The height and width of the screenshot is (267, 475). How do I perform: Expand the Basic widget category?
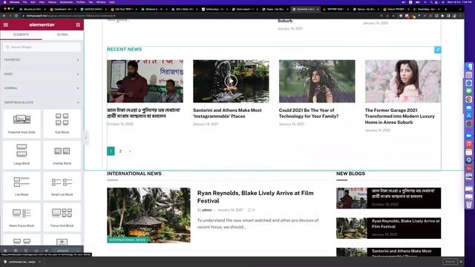pos(42,74)
